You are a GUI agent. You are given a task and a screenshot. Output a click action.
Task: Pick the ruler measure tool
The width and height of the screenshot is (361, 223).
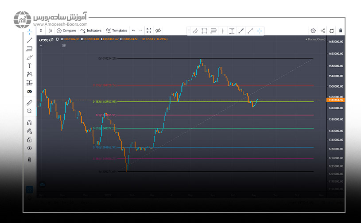[x=29, y=102]
